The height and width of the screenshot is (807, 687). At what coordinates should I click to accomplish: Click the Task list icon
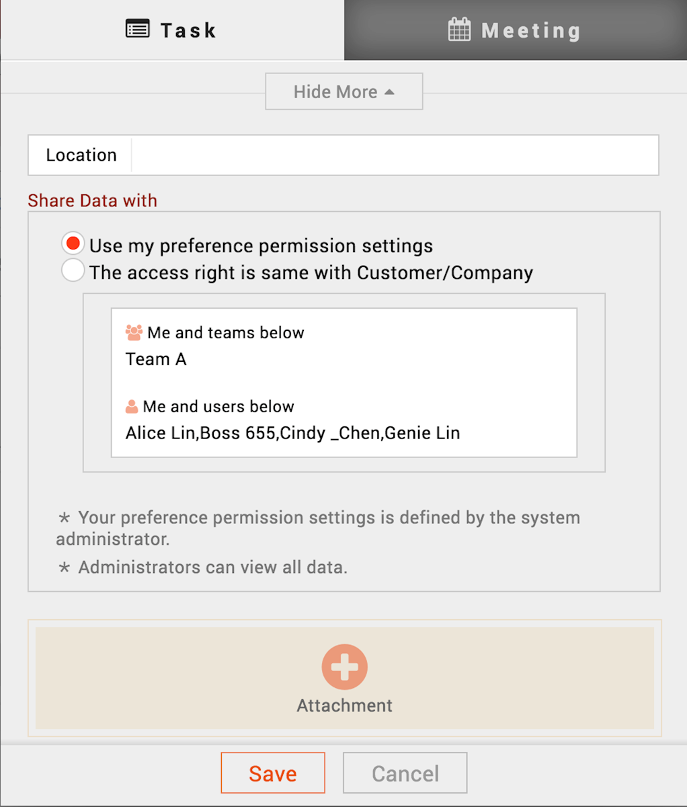click(x=138, y=30)
